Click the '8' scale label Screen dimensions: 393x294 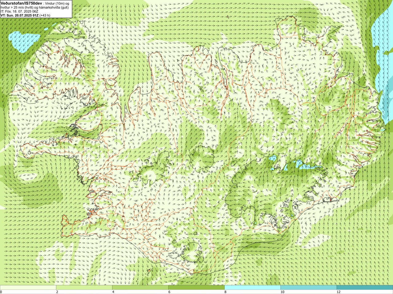[x=226, y=292]
